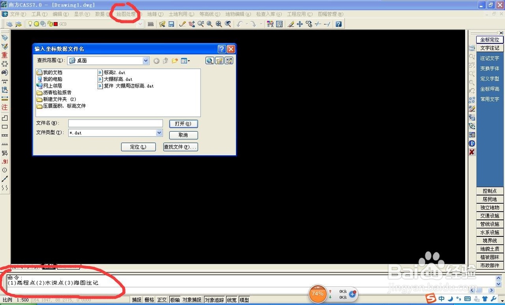
Task: Select folder 压膜面积、标高文件
Action: (61, 106)
